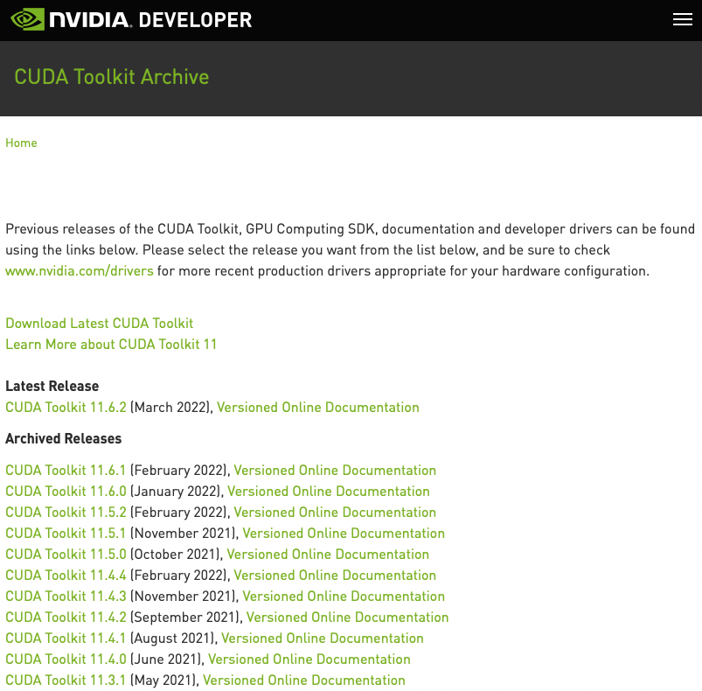Open CUDA Toolkit 11.5.1 link
Viewport: 702px width, 691px height.
[66, 534]
